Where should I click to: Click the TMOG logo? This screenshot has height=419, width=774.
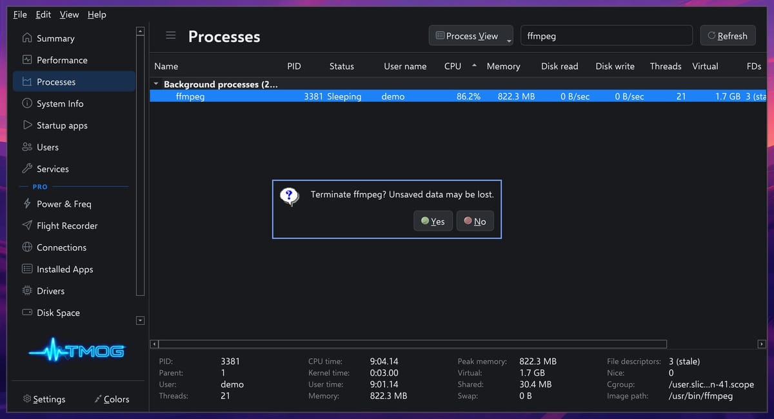pyautogui.click(x=77, y=351)
